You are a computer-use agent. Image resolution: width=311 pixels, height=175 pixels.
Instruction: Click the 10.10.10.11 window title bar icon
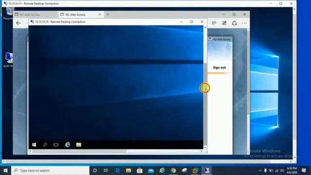click(x=5, y=3)
